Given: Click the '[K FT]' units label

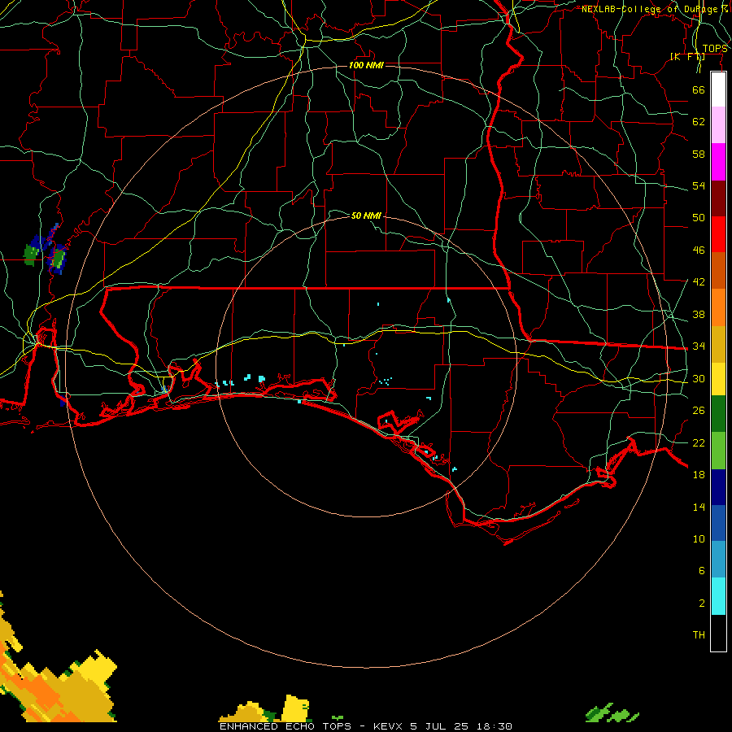Looking at the screenshot, I should click(687, 56).
